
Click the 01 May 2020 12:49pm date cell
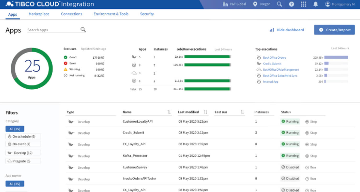point(194,156)
